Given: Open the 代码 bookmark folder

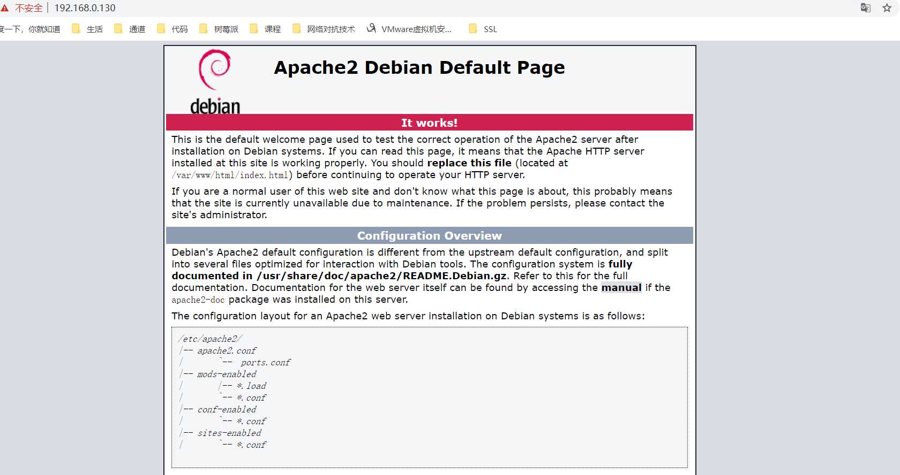Looking at the screenshot, I should tap(172, 29).
